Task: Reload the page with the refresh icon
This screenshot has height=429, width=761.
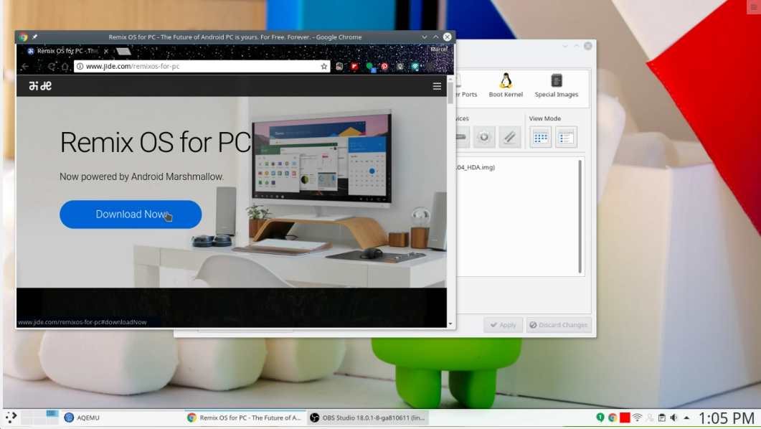Action: pyautogui.click(x=52, y=67)
